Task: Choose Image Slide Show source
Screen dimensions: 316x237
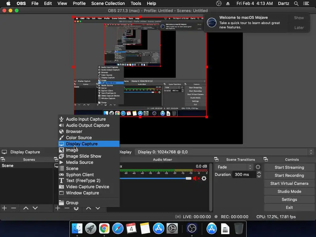Action: tap(89, 156)
